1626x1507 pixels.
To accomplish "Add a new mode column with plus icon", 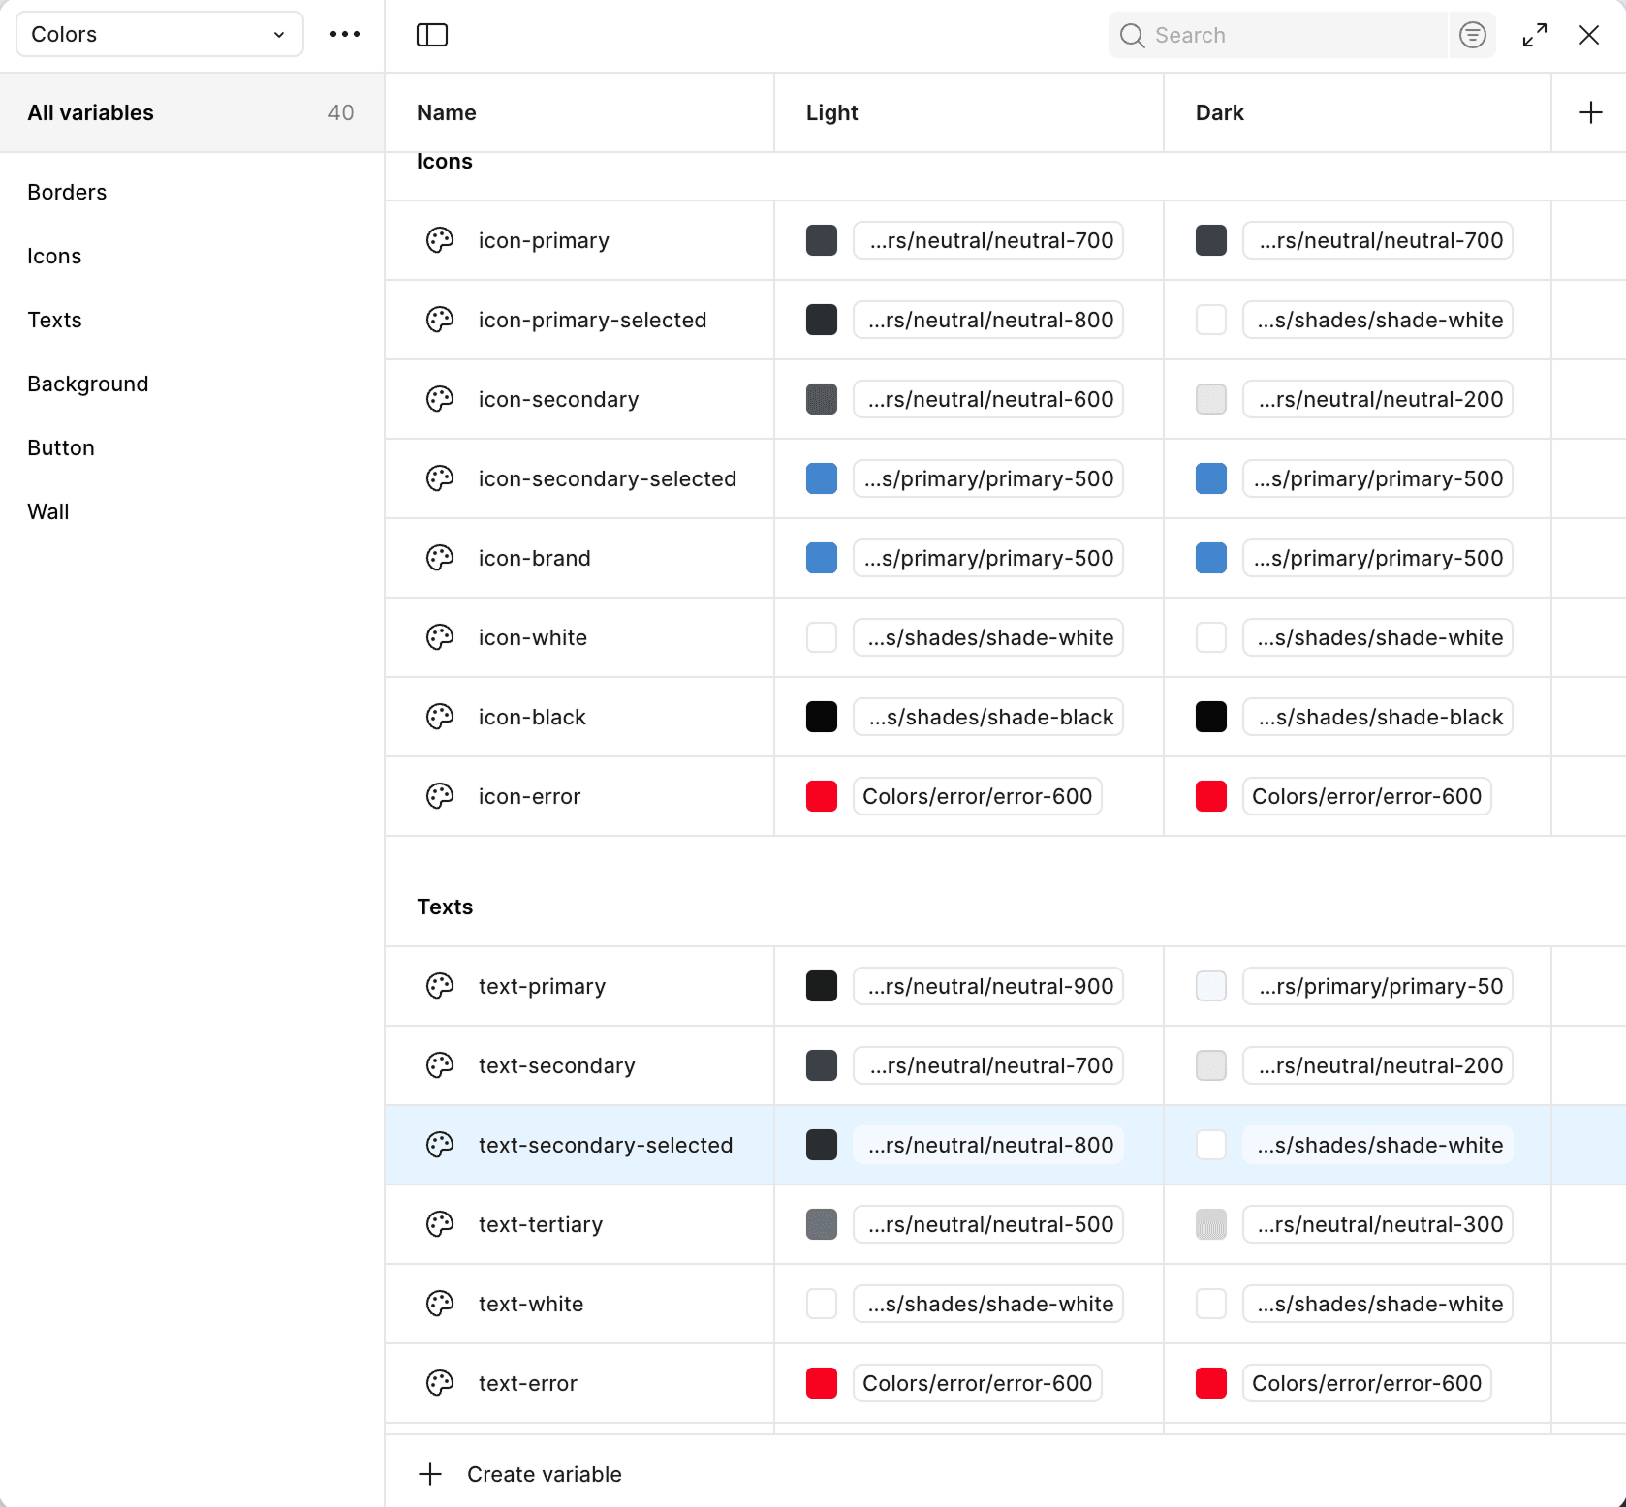I will [x=1590, y=112].
